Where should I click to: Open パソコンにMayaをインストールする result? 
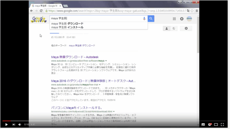tap(77, 108)
